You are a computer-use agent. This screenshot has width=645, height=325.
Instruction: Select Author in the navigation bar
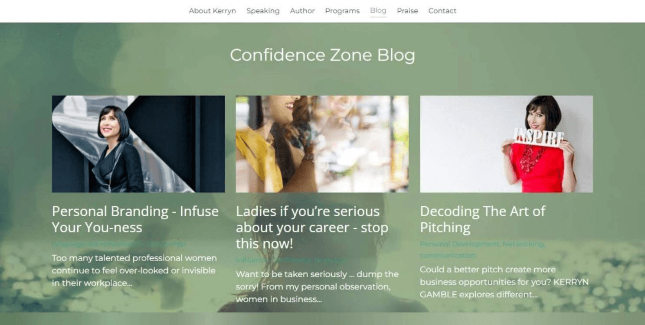[302, 11]
